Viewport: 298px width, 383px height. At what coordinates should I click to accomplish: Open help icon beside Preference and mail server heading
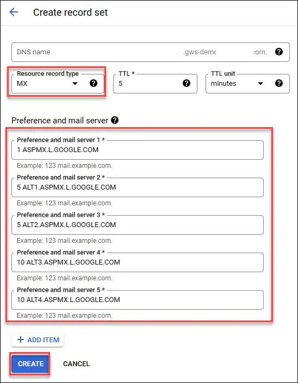[115, 120]
